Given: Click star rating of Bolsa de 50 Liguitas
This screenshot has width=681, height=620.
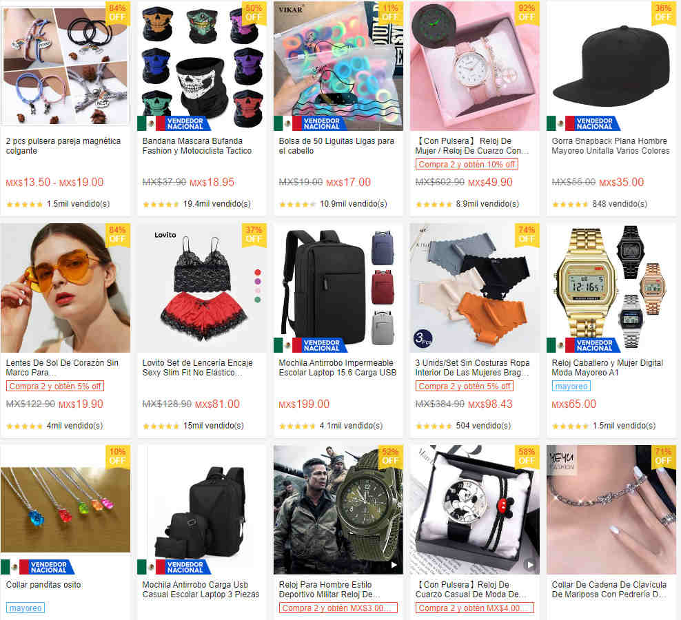Looking at the screenshot, I should (x=297, y=204).
